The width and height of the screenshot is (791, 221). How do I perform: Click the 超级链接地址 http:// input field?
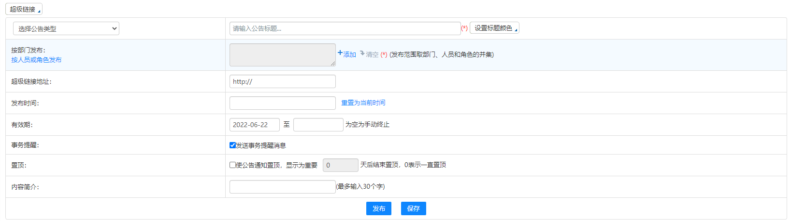click(282, 82)
